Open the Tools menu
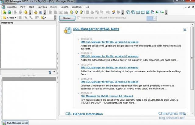 coord(31,7)
